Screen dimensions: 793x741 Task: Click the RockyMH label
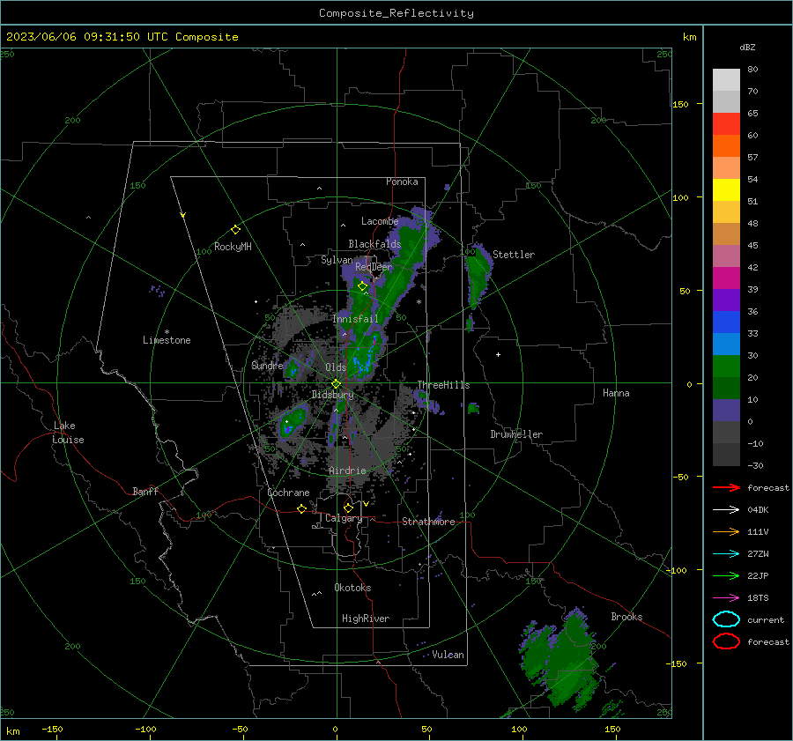[x=233, y=247]
